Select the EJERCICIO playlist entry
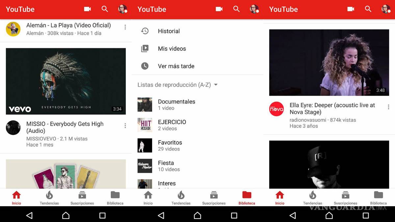 (172, 125)
